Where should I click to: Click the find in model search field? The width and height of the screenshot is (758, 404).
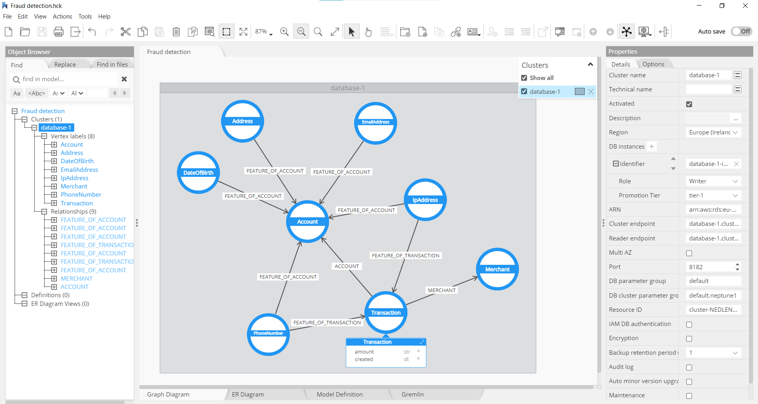(x=67, y=79)
